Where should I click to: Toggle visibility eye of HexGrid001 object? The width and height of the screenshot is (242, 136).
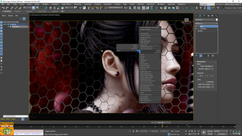pos(9,27)
